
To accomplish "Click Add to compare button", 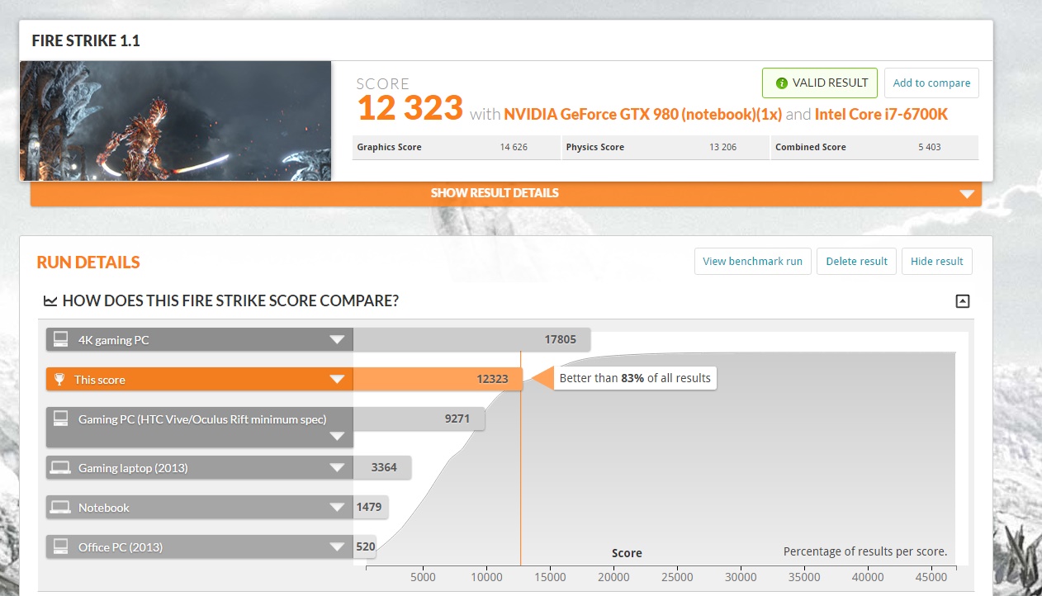I will (931, 83).
